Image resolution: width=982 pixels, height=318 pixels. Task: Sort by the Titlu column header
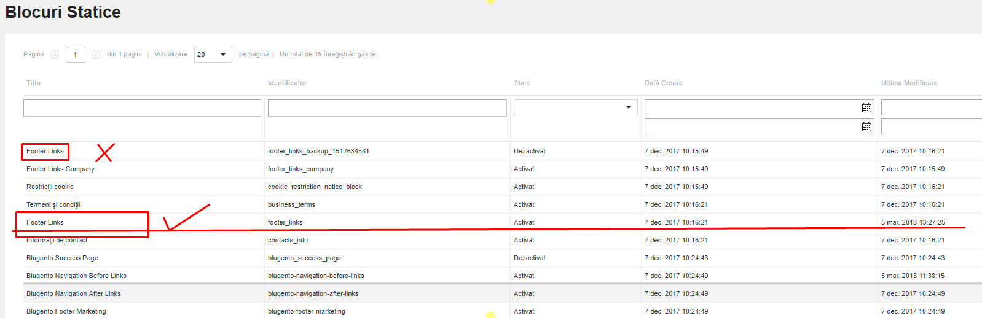coord(33,83)
